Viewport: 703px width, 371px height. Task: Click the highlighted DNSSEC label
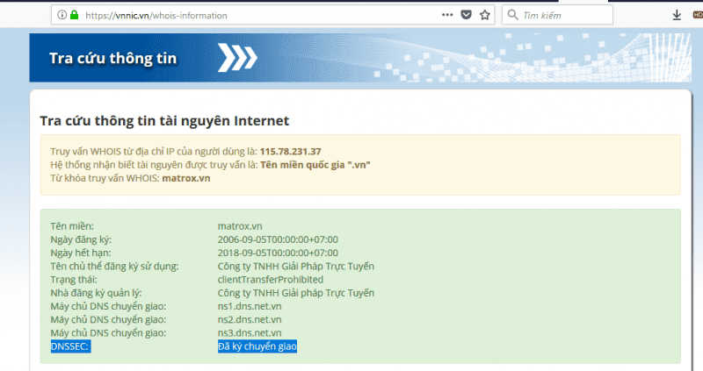coord(71,347)
